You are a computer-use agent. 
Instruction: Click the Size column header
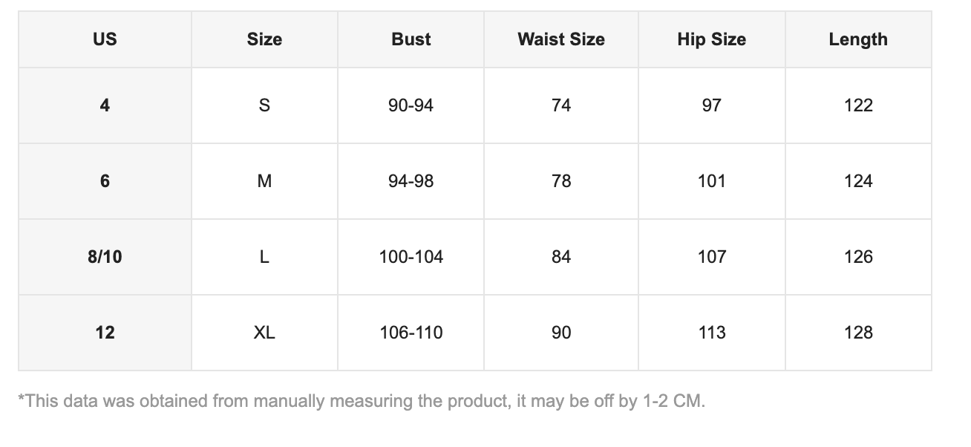(x=264, y=39)
